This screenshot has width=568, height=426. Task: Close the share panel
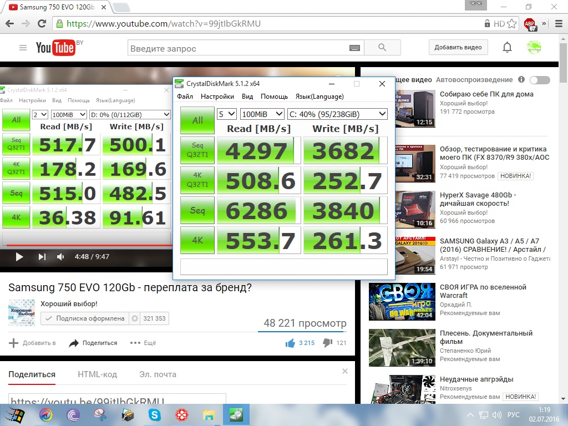point(345,371)
